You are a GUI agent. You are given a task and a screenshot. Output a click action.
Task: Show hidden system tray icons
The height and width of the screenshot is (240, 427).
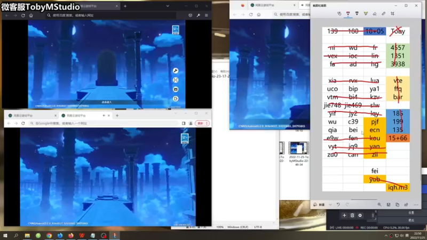point(386,236)
